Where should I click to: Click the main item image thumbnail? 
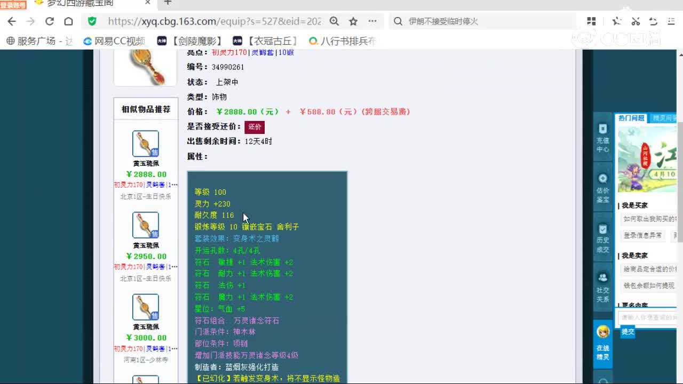[145, 68]
